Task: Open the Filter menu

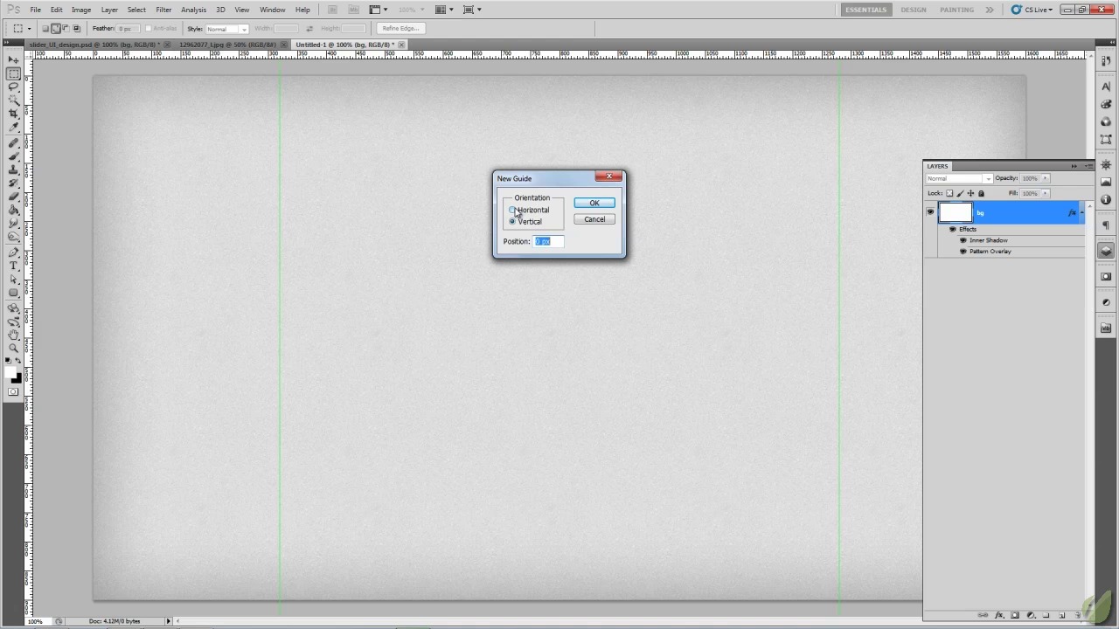Action: point(163,10)
